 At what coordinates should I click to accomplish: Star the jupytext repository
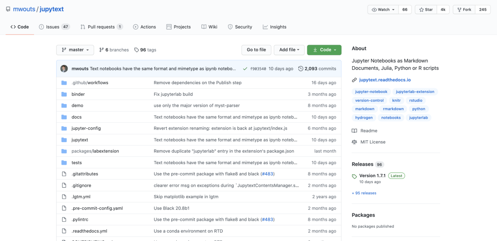(x=426, y=10)
